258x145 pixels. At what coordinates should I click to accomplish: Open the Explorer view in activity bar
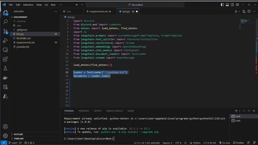point(5,13)
